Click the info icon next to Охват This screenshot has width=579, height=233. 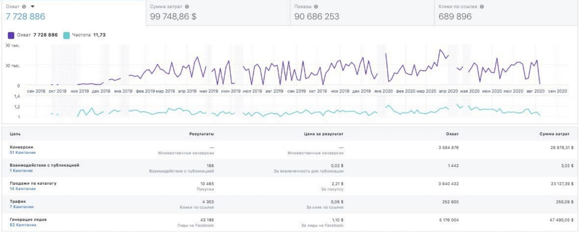click(x=24, y=6)
